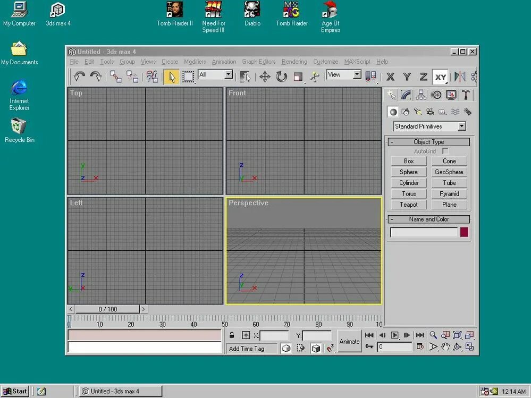Open the Select by Name list
Screen dimensions: 531x398
pyautogui.click(x=245, y=77)
